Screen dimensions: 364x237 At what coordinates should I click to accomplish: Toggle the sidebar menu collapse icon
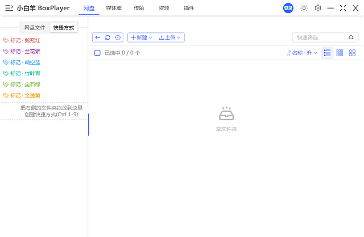click(x=9, y=8)
